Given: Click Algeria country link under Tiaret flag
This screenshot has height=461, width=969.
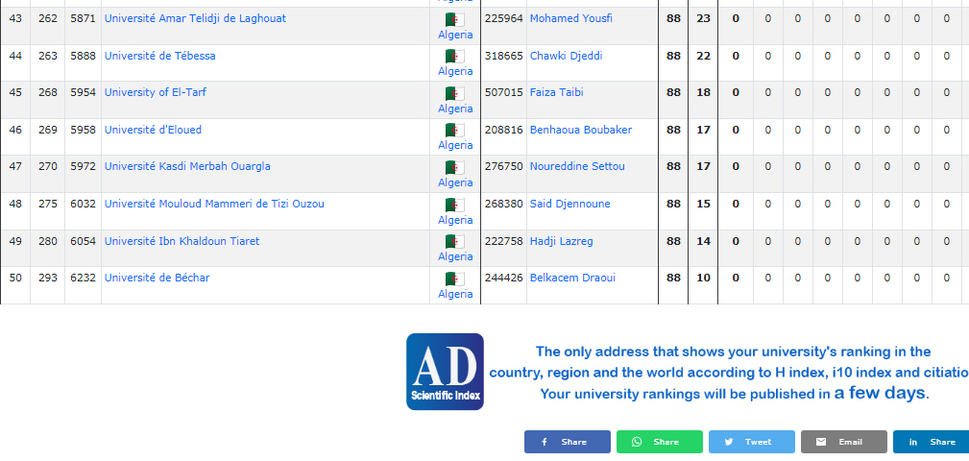Looking at the screenshot, I should [455, 256].
